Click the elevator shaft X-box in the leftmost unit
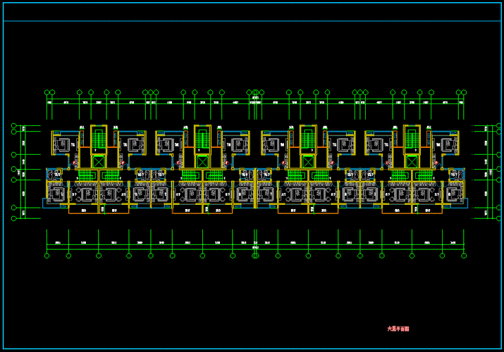The image size is (504, 352). (98, 161)
